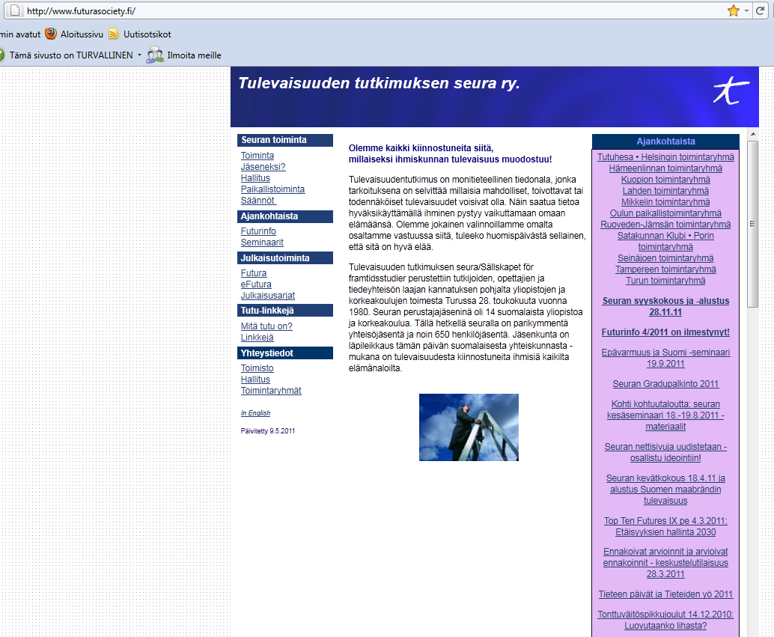Click the bookmark star icon in address bar

734,10
